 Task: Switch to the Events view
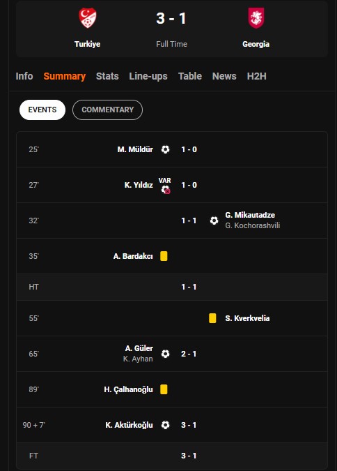[x=42, y=110]
